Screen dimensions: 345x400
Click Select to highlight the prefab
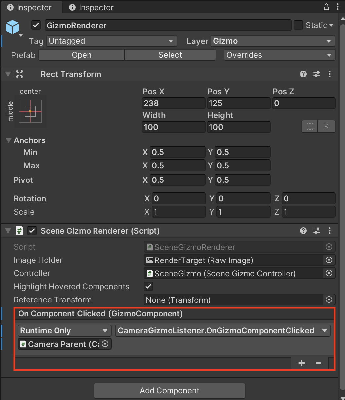click(x=170, y=55)
